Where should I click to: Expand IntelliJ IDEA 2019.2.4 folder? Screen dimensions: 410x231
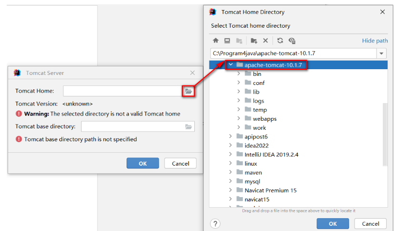tap(231, 154)
